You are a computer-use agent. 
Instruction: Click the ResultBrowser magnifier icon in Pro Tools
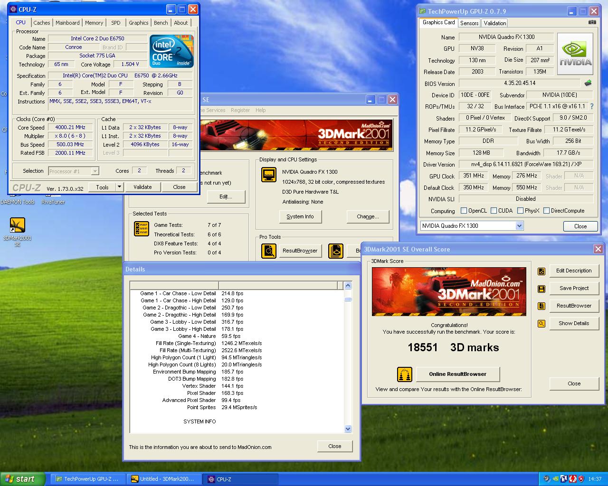(x=269, y=251)
